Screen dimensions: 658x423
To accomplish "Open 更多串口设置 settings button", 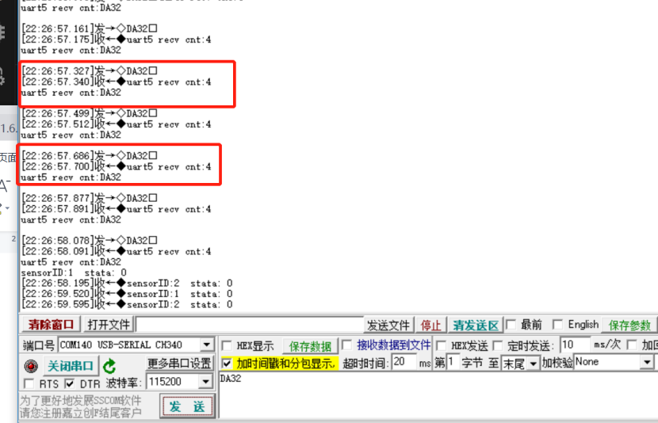I will [179, 364].
